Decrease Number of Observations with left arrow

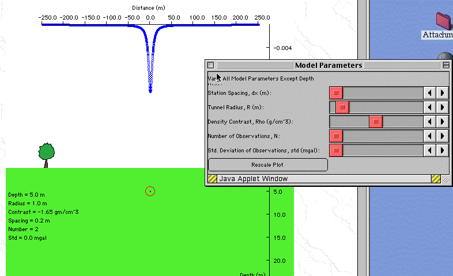point(429,136)
